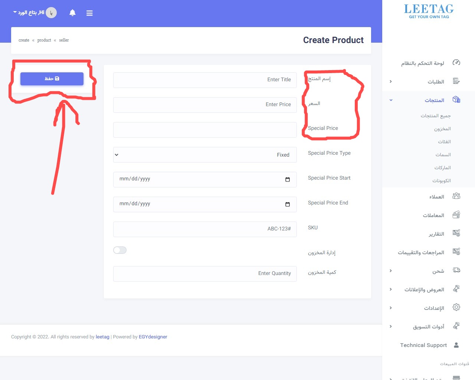475x380 pixels.
Task: Open the Special Price Type dropdown
Action: point(205,155)
